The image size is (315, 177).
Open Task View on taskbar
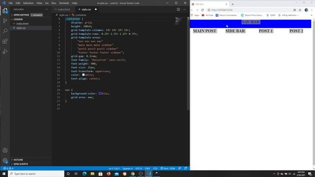coord(76,174)
